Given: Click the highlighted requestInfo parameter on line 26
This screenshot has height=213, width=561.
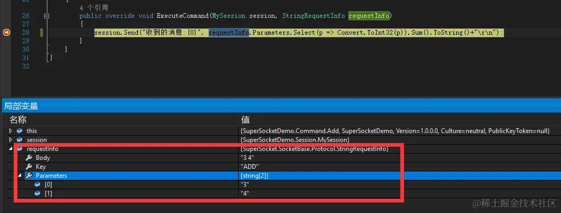Looking at the screenshot, I should (x=369, y=16).
